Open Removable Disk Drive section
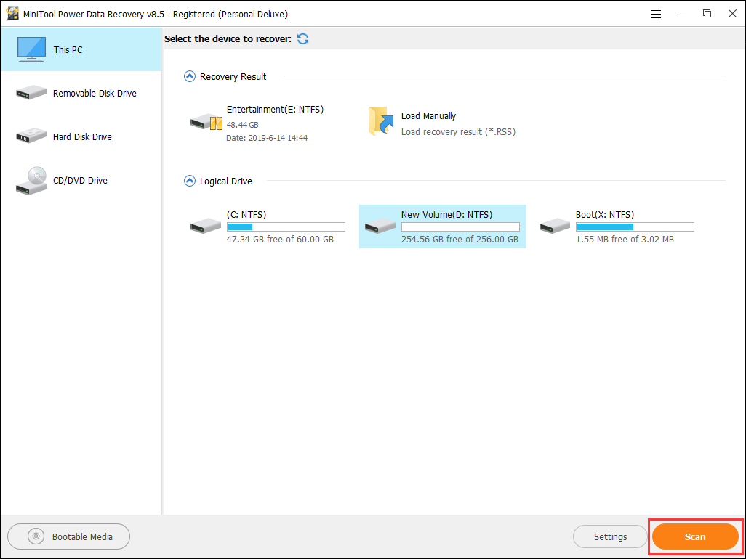746x559 pixels. pos(81,93)
